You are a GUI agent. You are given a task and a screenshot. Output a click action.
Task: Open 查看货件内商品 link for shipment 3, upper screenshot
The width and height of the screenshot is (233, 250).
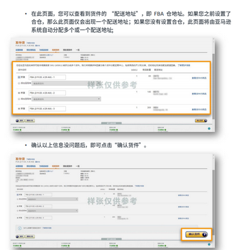(199, 110)
